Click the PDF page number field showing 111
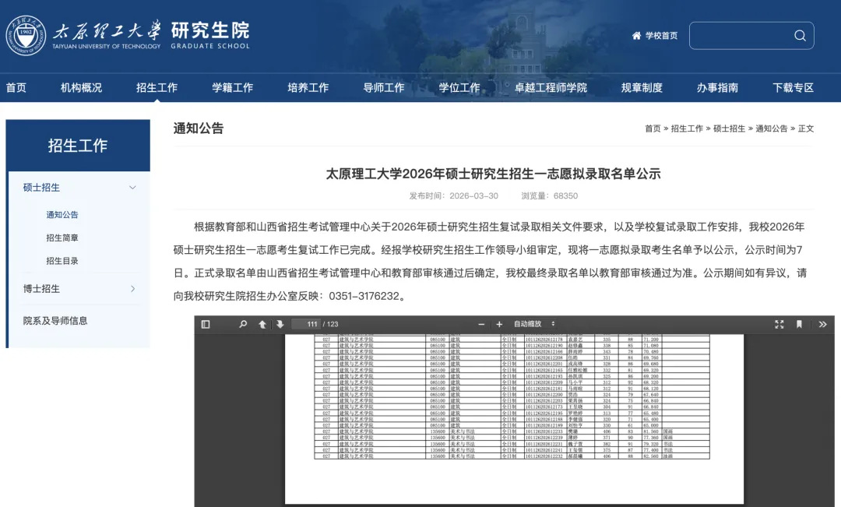This screenshot has height=507, width=841. coord(306,324)
